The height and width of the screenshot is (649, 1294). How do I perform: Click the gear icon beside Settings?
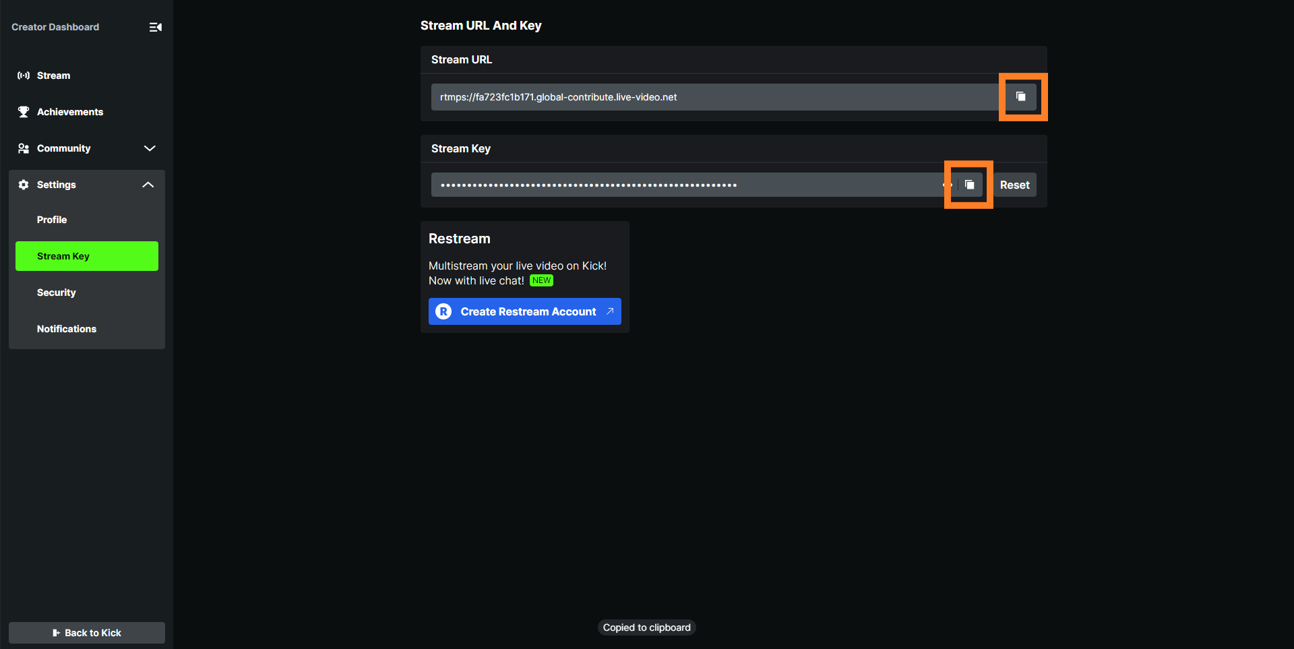[24, 185]
